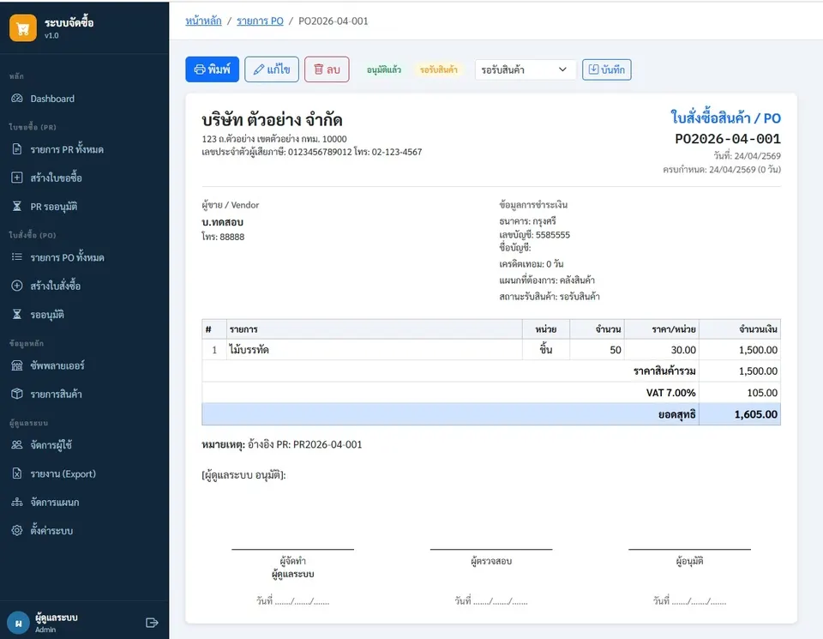Click the ผู้ตรวจสอบ signature label
Viewport: 823px width, 639px height.
(x=490, y=561)
